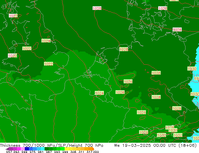The height and width of the screenshot is (153, 199).
Task: Click the legend value 281
Action: [x=40, y=152]
